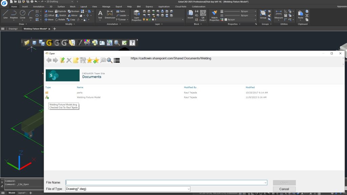Image resolution: width=347 pixels, height=195 pixels.
Task: Click the magnifier search icon in Open dialog
Action: [109, 60]
